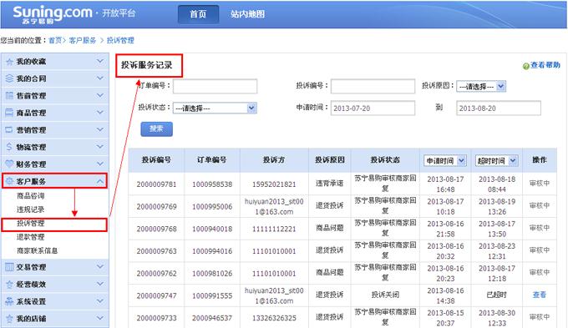Image resolution: width=568 pixels, height=328 pixels.
Task: Click order number 1000995006
Action: click(212, 207)
